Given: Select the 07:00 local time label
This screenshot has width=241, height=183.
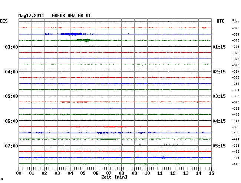Looking at the screenshot, I should coord(11,146).
